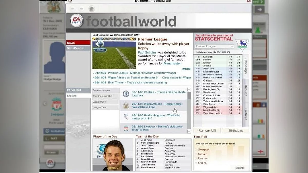Click the green arrow in background window
Image resolution: width=308 pixels, height=173 pixels.
258,2
